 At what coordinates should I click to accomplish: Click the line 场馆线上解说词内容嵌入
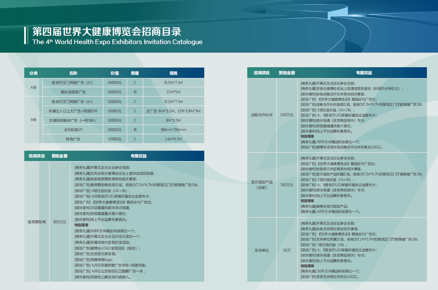pyautogui.click(x=103, y=277)
